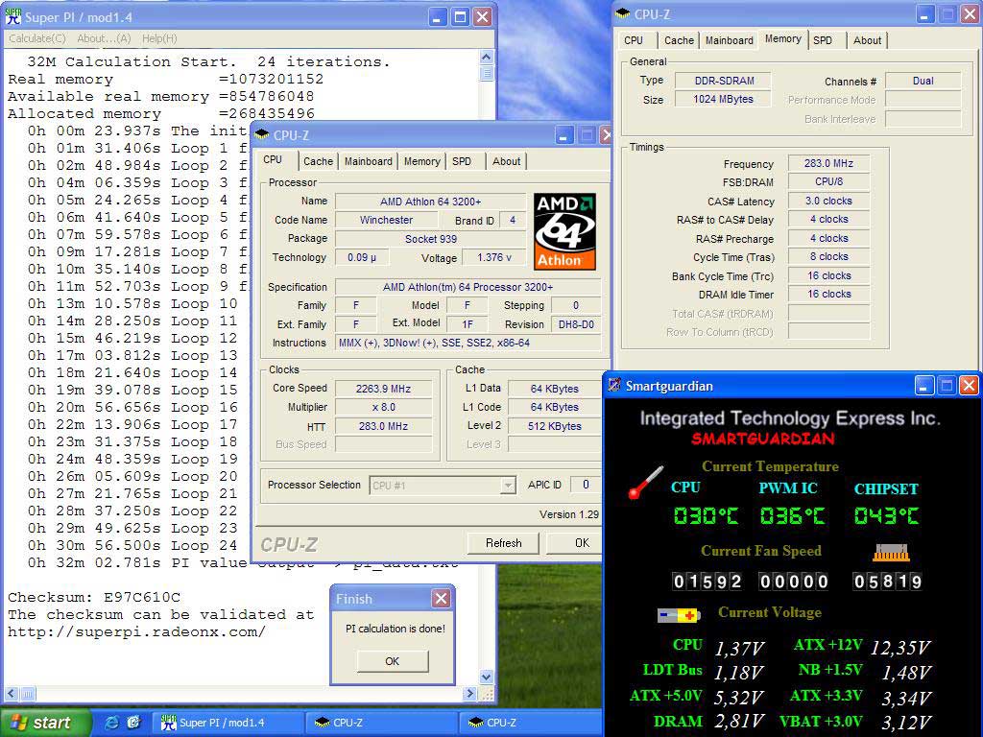Click Refresh button in CPU-Z
The image size is (983, 737).
[503, 543]
